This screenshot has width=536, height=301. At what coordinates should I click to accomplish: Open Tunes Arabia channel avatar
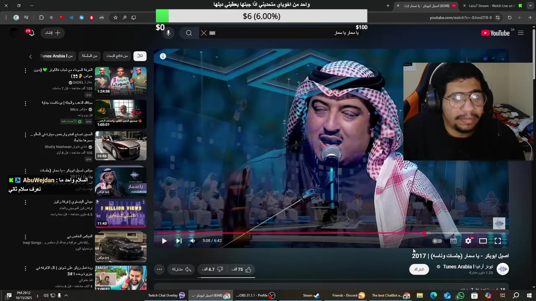coord(502,269)
